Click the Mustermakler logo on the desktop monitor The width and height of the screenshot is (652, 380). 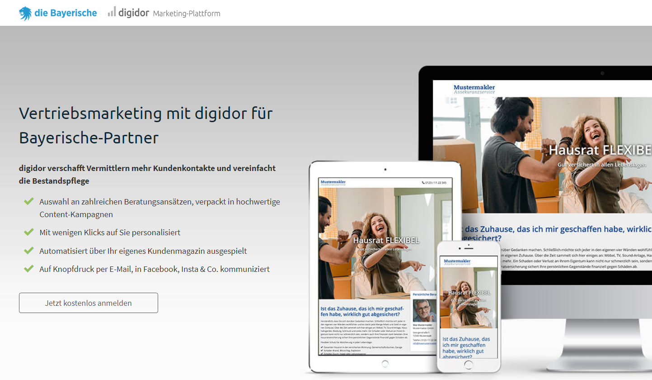(x=474, y=89)
